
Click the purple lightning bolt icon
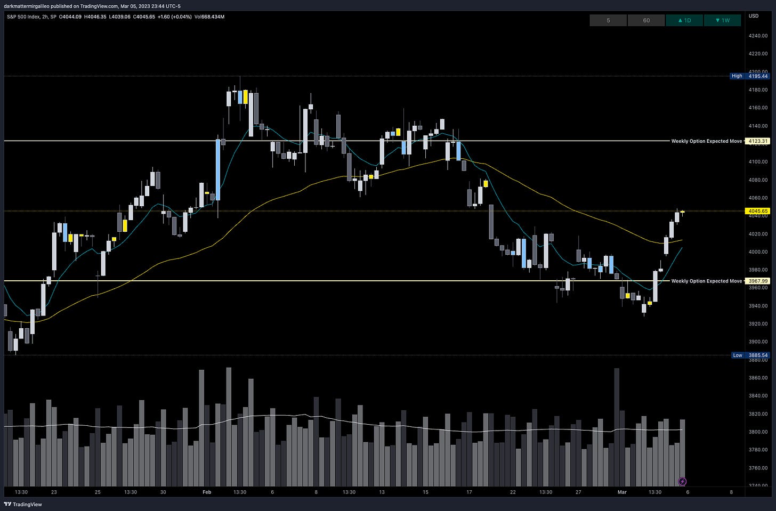tap(682, 482)
